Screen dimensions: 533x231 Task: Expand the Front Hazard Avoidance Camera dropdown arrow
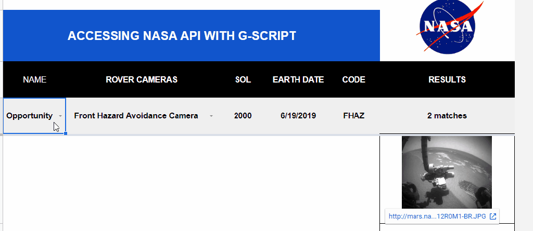click(211, 116)
